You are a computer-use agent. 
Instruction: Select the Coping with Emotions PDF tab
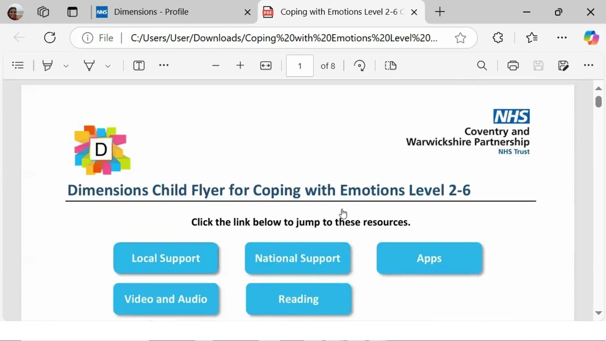341,12
